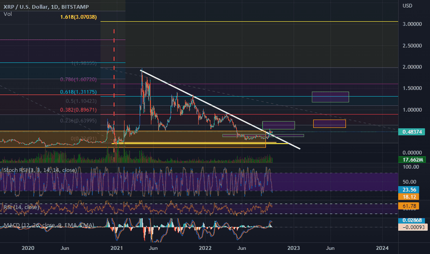
Task: Click the 1.00000 price axis value
Action: pos(412,110)
